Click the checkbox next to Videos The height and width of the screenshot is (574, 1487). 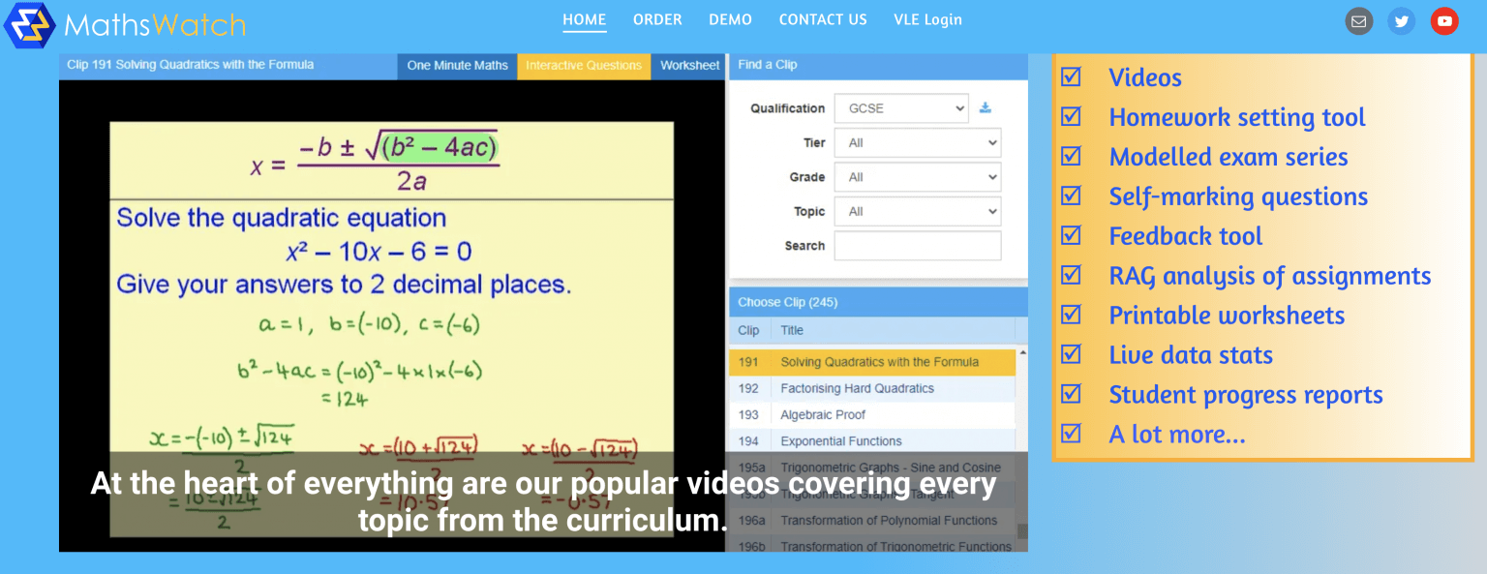click(x=1071, y=76)
